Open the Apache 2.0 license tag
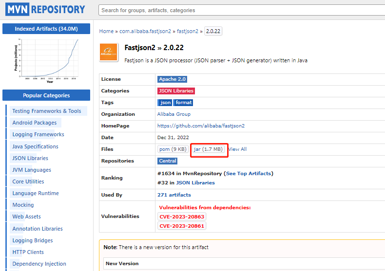Image resolution: width=385 pixels, height=271 pixels. [172, 79]
